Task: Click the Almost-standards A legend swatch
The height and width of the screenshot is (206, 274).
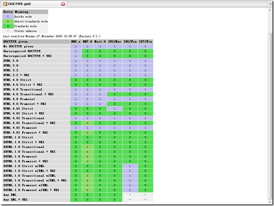Action: coord(8,21)
